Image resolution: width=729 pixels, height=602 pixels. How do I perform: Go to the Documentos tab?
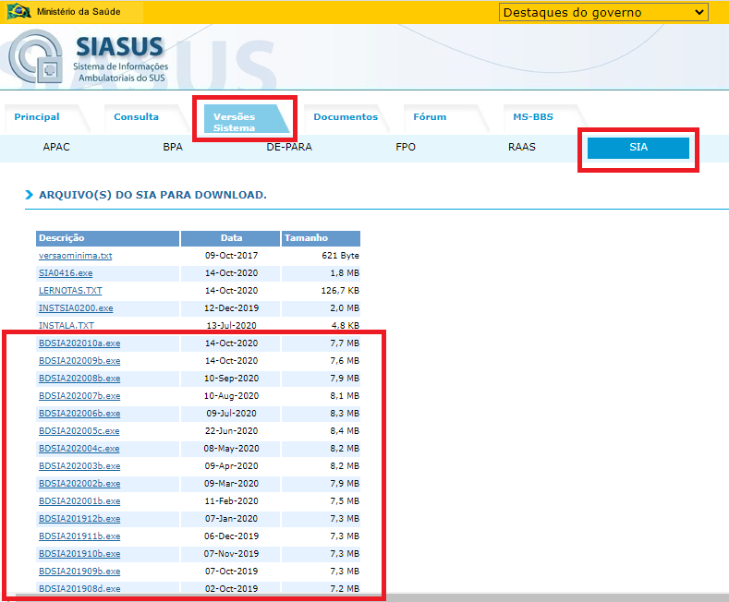click(346, 117)
